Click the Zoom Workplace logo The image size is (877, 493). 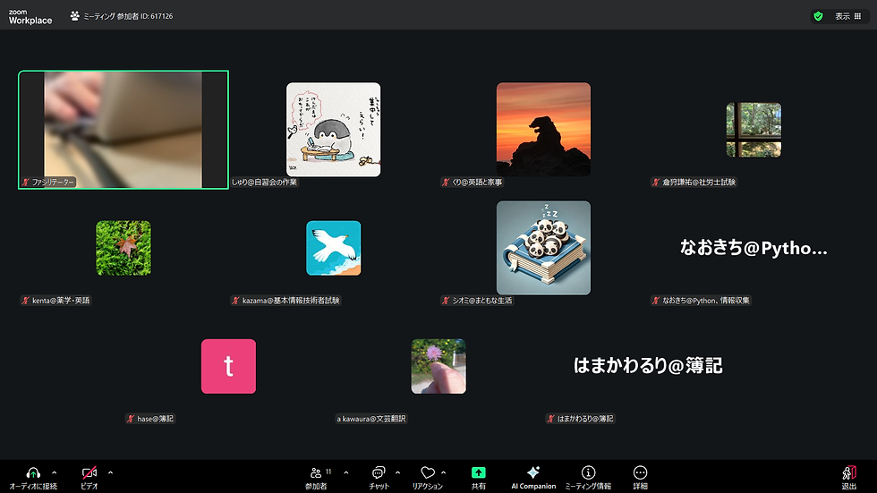click(30, 17)
